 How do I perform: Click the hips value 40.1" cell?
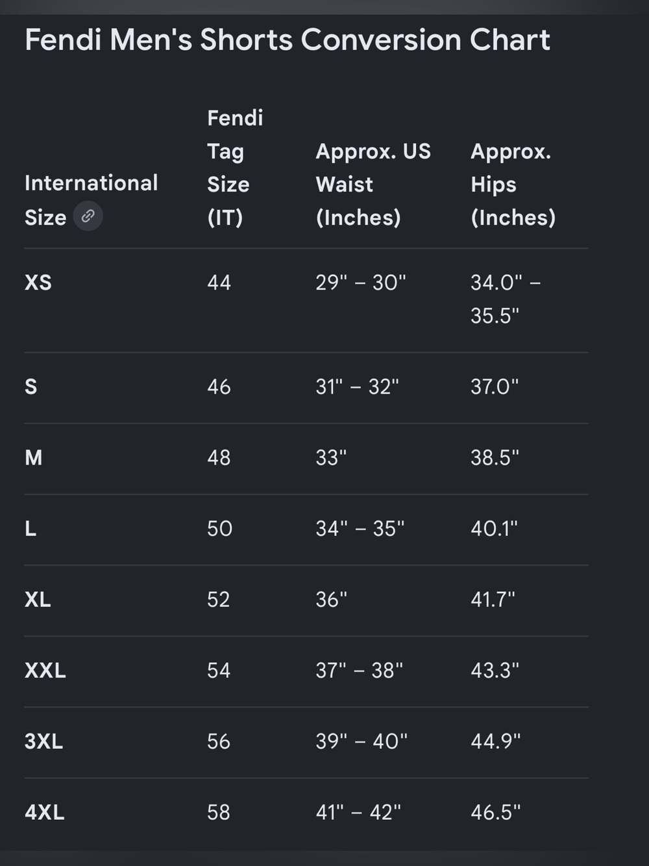[x=495, y=528]
